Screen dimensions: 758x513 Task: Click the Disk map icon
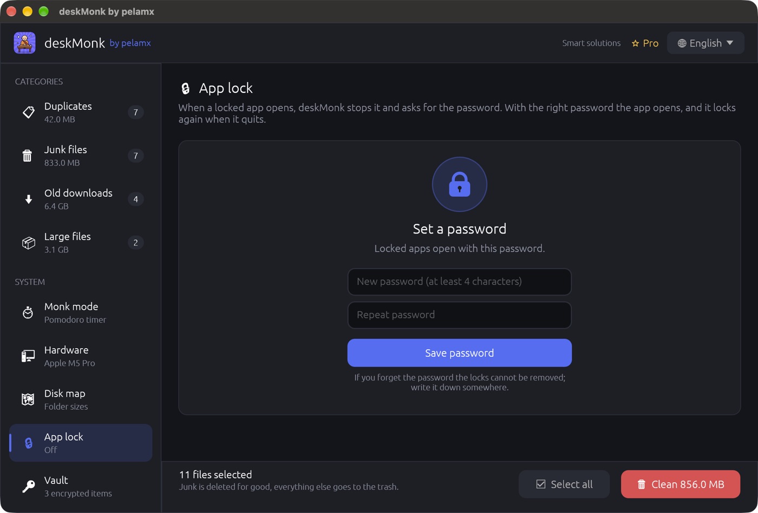(28, 399)
